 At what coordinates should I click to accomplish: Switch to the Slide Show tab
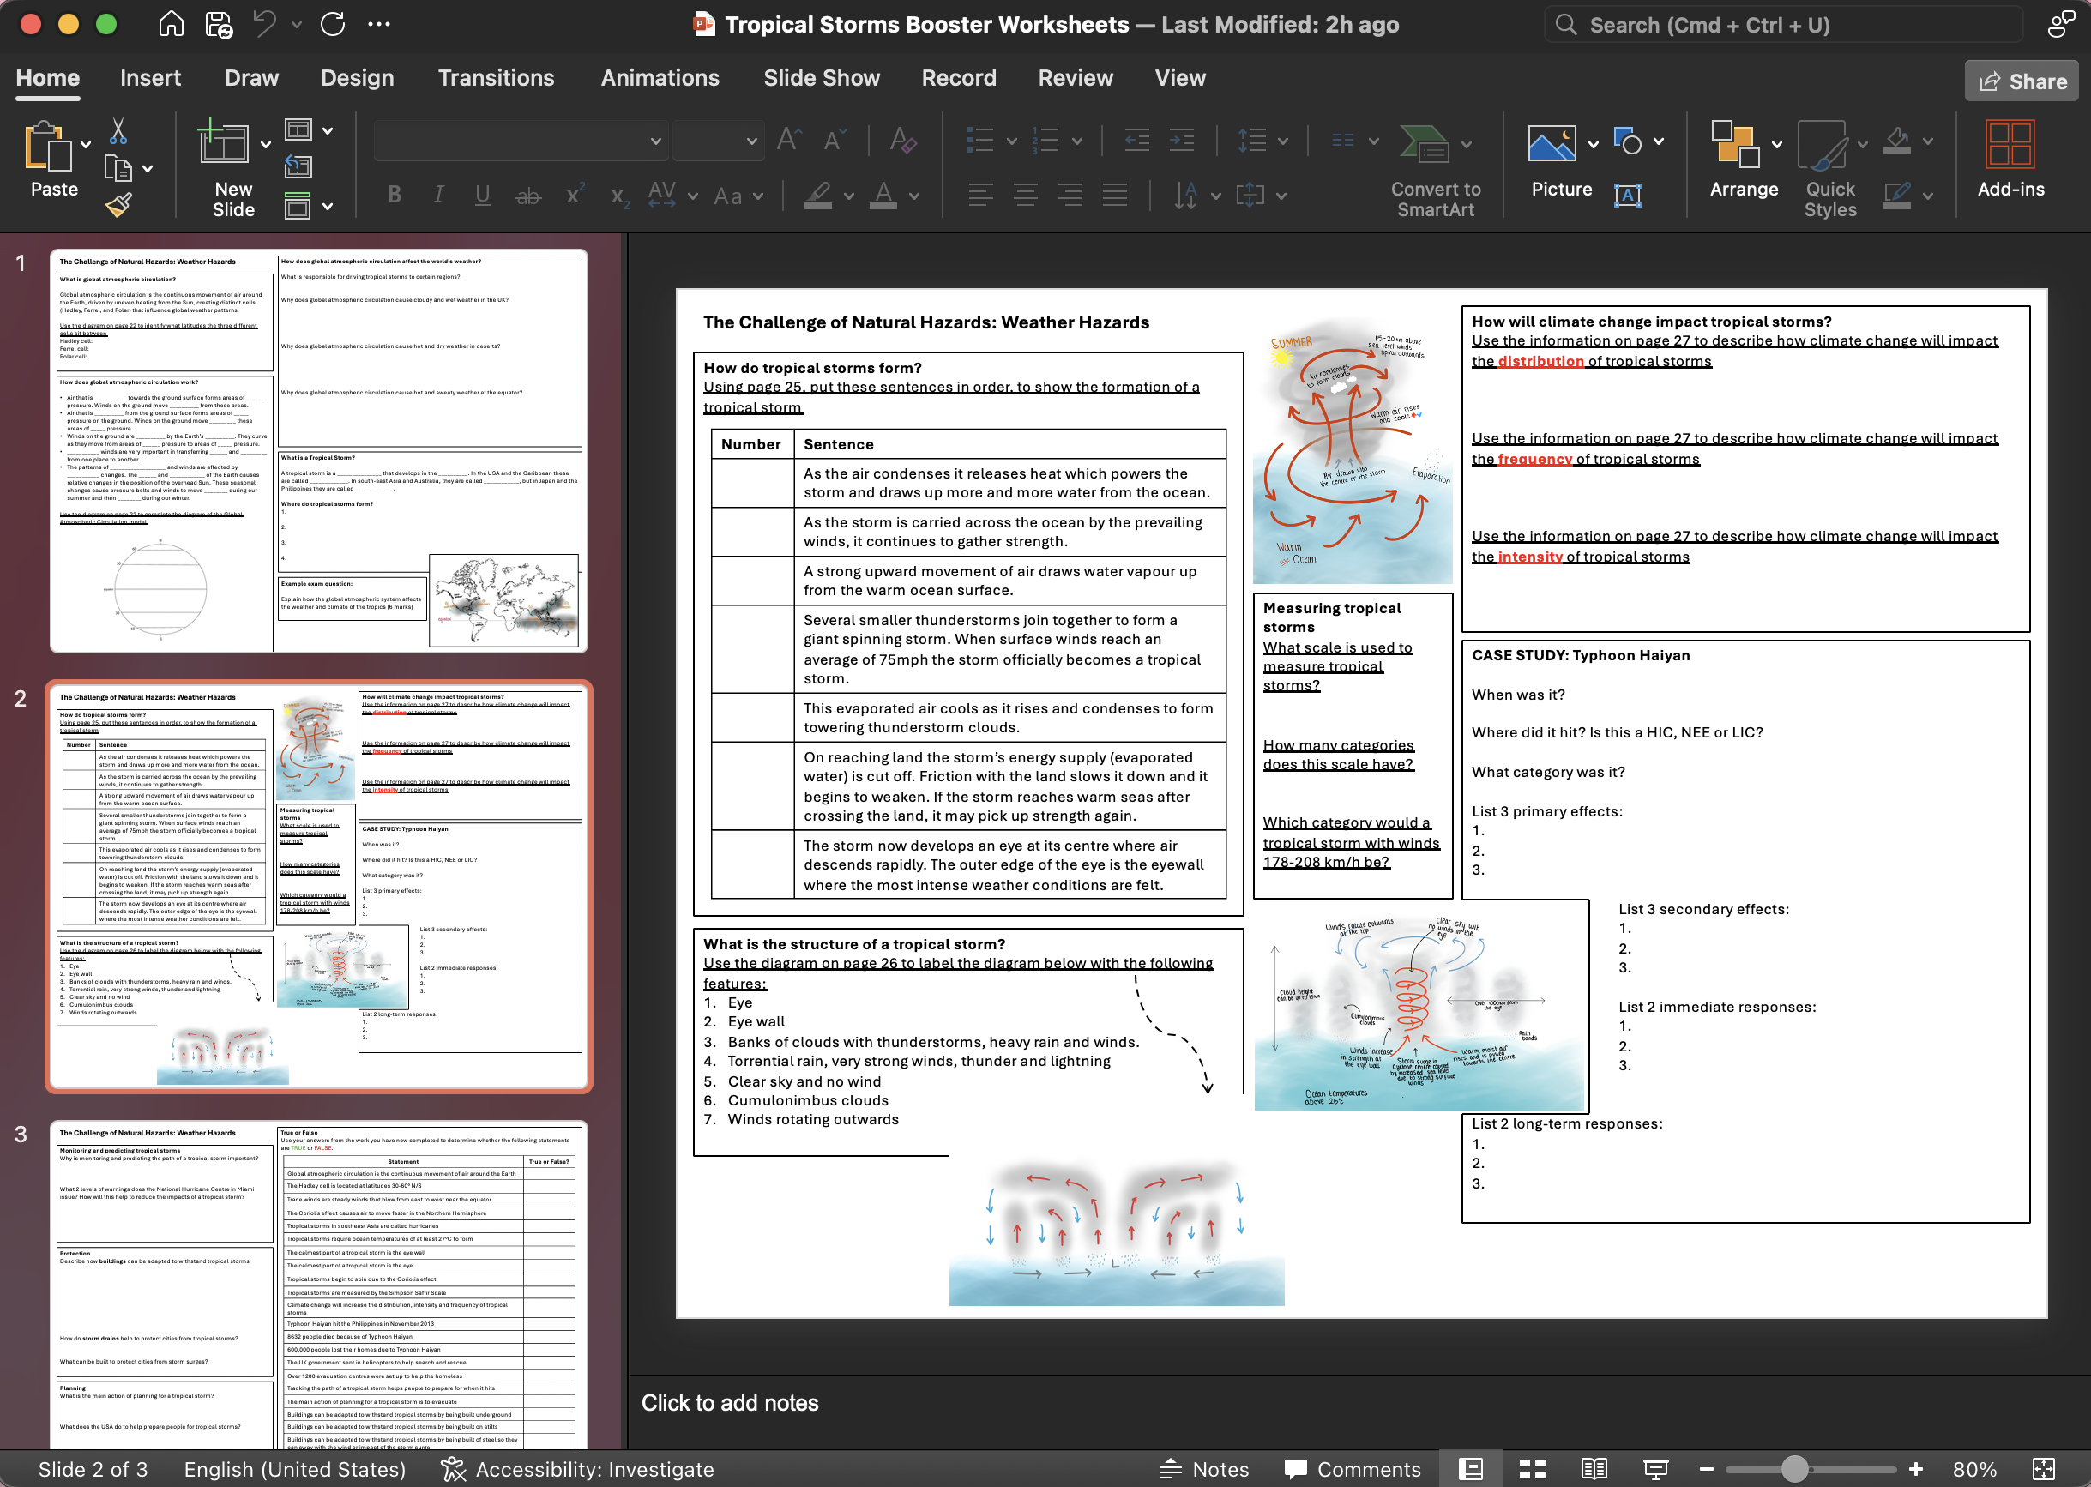click(821, 78)
